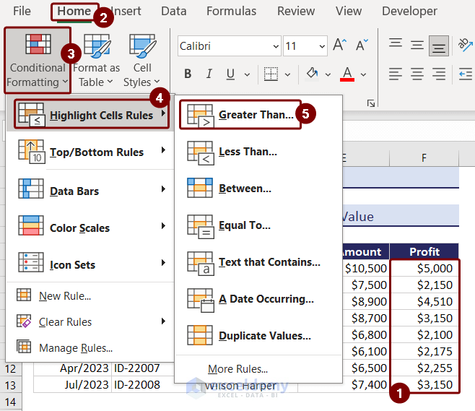The image size is (475, 411).
Task: Open Top/Bottom Rules submenu
Action: point(90,151)
